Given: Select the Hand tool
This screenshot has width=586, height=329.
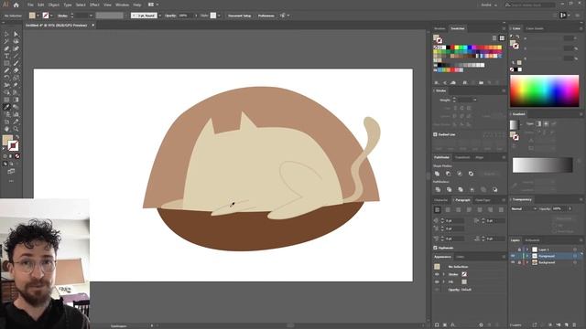Looking at the screenshot, I should coord(6,129).
